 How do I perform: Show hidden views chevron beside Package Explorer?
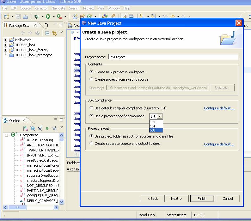[x=46, y=24]
